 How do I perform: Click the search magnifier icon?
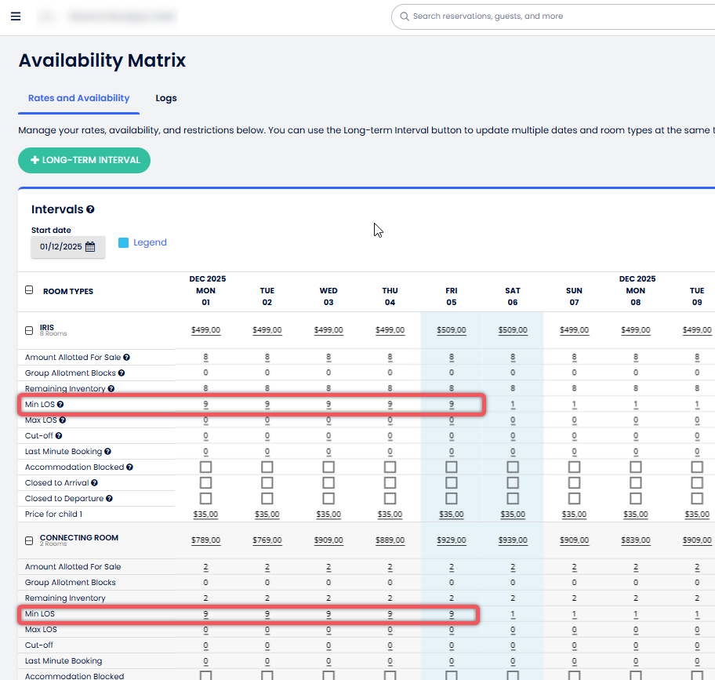click(405, 16)
